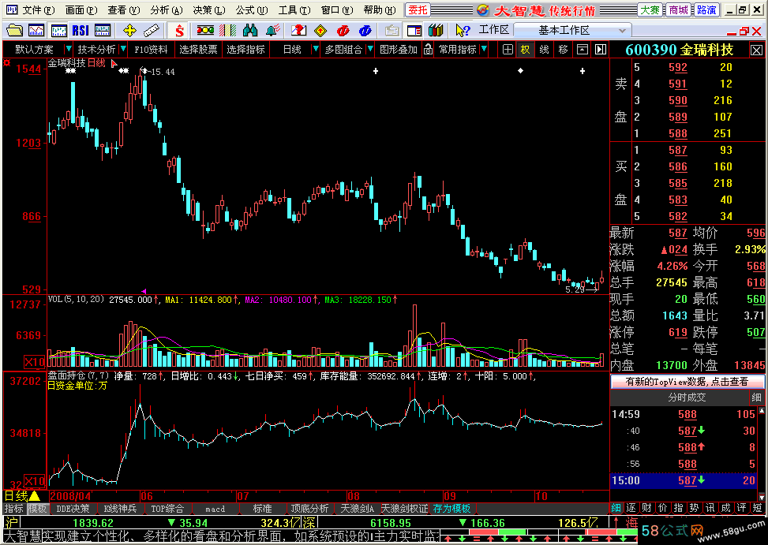Image resolution: width=768 pixels, height=545 pixels.
Task: Click the colored books icon
Action: (436, 30)
